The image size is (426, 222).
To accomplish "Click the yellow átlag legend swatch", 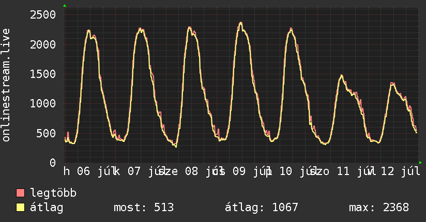I will click(x=20, y=208).
